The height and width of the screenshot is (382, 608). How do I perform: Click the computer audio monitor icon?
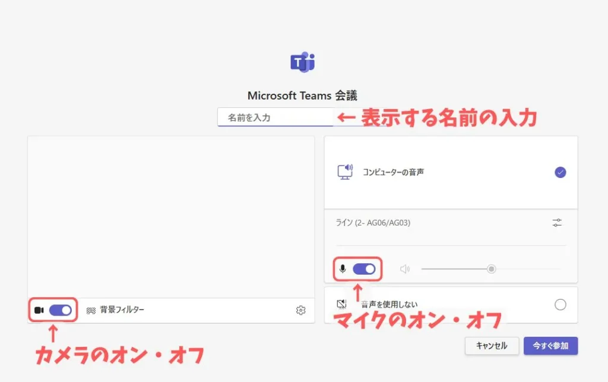[345, 171]
